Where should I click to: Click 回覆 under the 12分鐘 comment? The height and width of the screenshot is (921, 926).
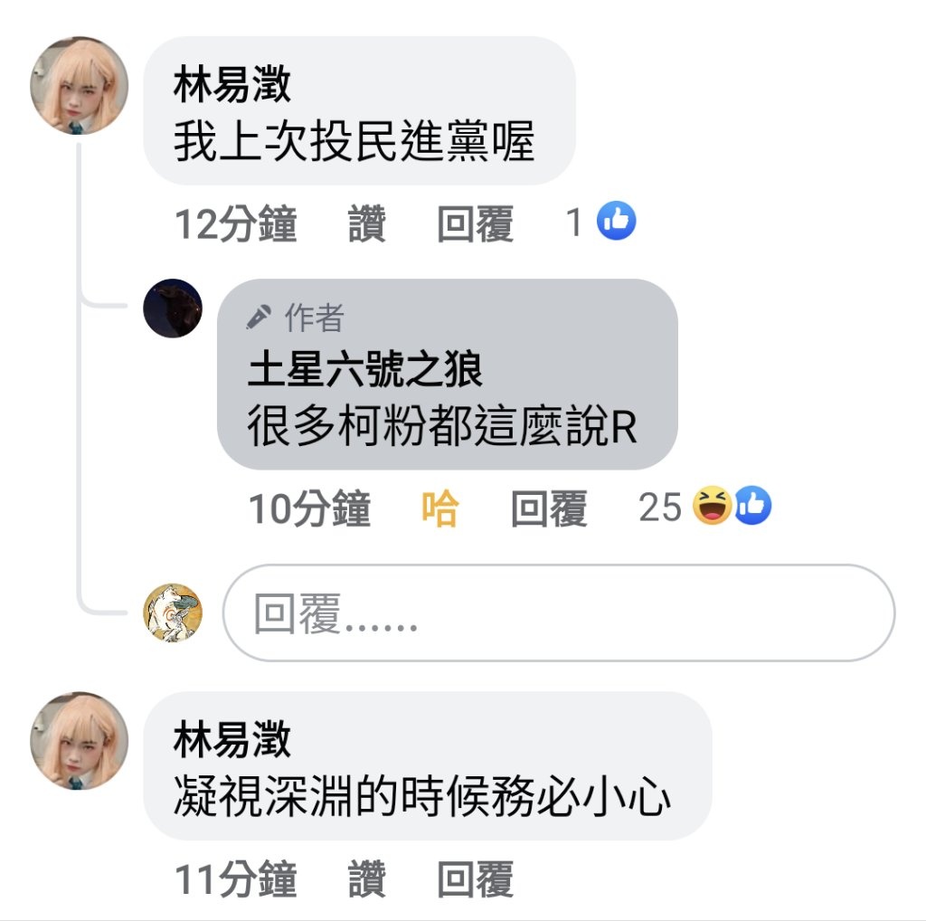(x=476, y=223)
